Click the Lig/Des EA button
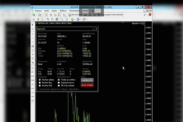Viewport: 183px width, 122px height. pyautogui.click(x=87, y=80)
